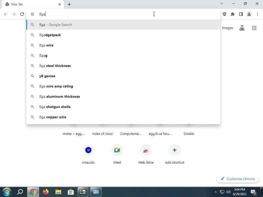
Task: Open the 'Index of /isos/' shortcut
Action: pyautogui.click(x=103, y=134)
